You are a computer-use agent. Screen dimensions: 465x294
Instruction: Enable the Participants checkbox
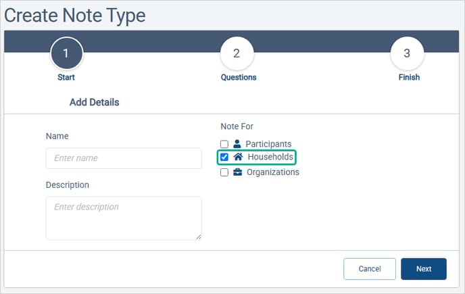pos(224,144)
